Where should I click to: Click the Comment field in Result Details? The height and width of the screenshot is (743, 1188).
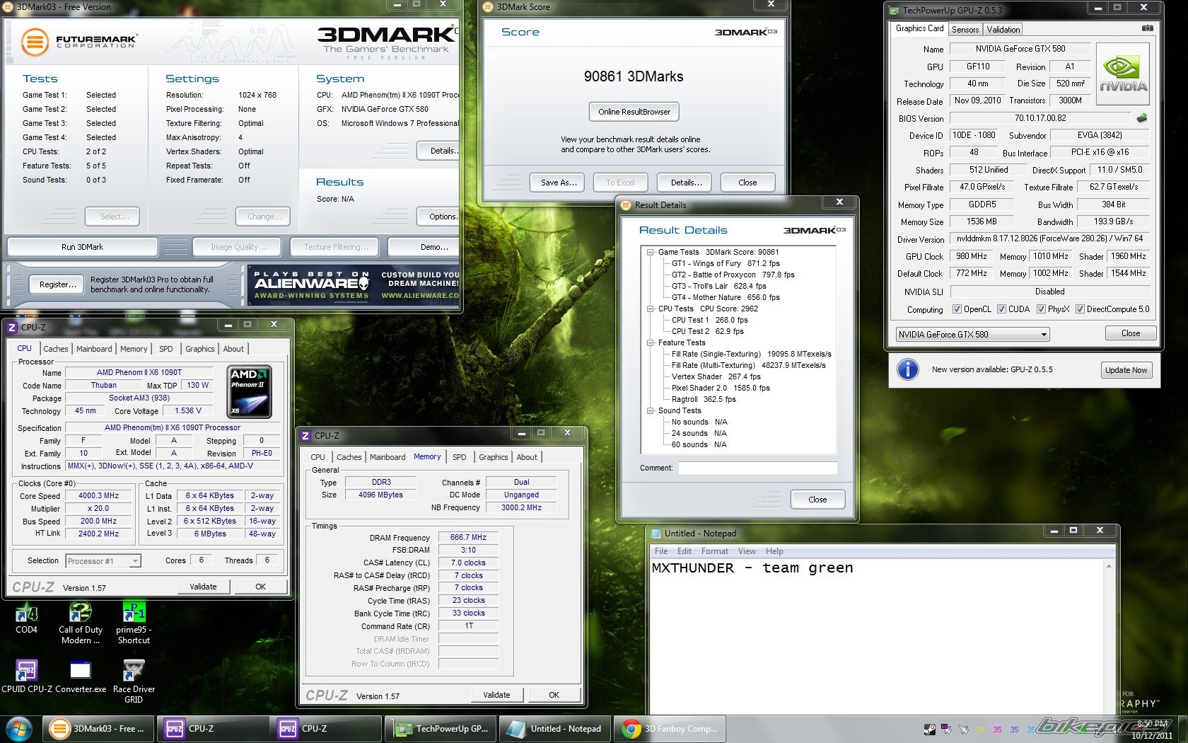pos(757,468)
